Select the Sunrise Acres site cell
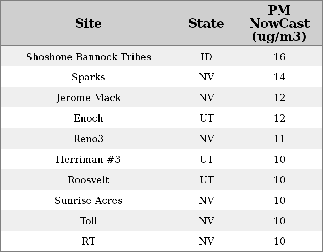Image resolution: width=323 pixels, height=252 pixels. point(89,201)
